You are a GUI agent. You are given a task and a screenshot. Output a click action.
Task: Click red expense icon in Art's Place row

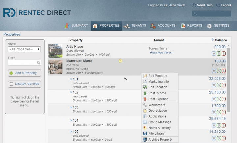click(224, 53)
